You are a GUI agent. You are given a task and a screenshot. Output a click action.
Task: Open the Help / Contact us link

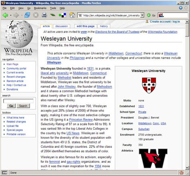pos(16,85)
